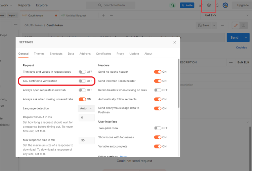This screenshot has height=171, width=253.
Task: Open Language detection Auto dropdown
Action: point(86,108)
